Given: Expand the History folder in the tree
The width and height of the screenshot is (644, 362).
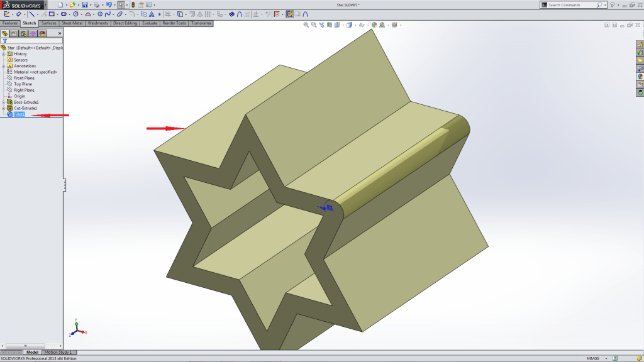Looking at the screenshot, I should (x=4, y=54).
